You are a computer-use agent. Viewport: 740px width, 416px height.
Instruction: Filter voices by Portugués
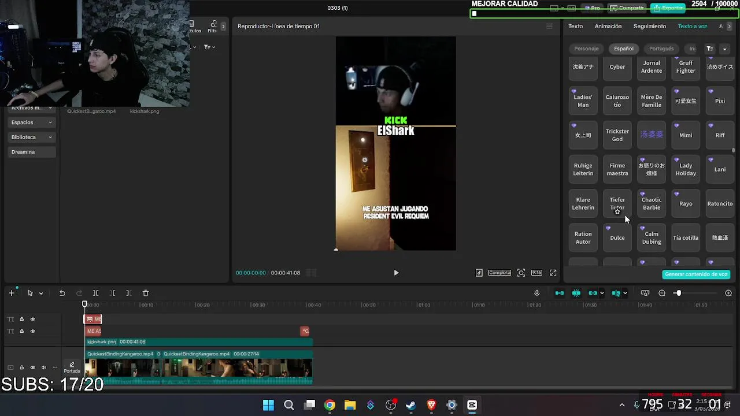661,49
